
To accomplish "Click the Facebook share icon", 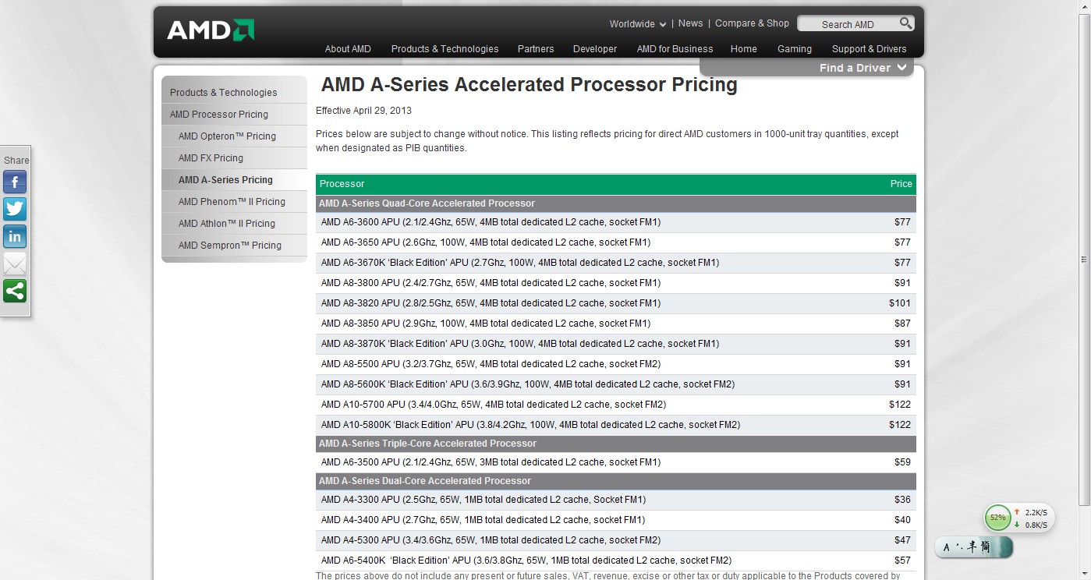I will coord(15,182).
